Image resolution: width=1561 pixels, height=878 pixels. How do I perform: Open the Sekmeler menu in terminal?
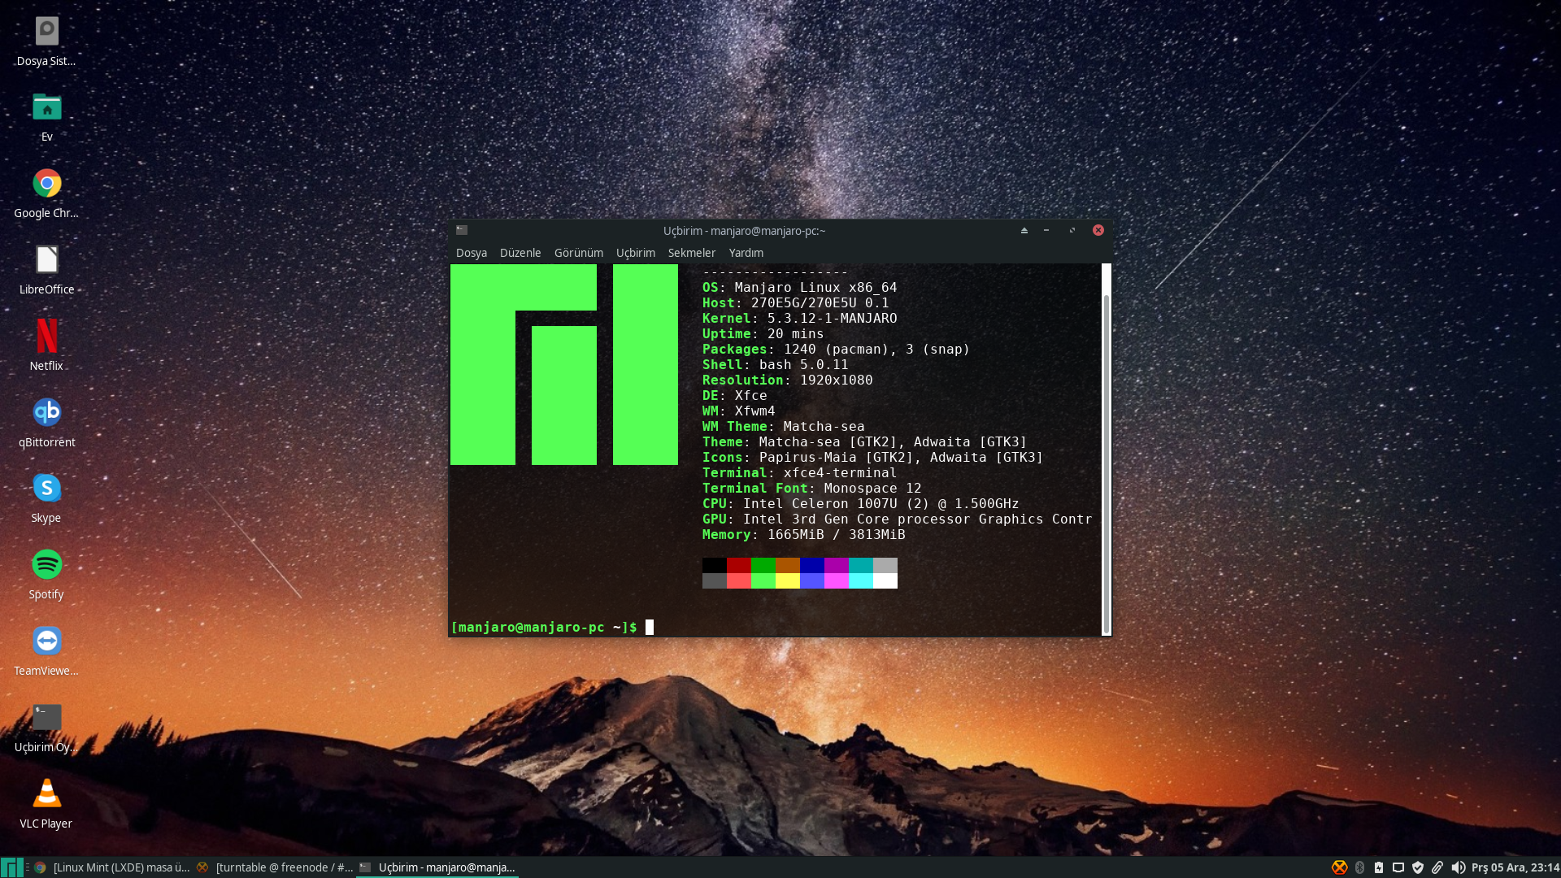(692, 253)
